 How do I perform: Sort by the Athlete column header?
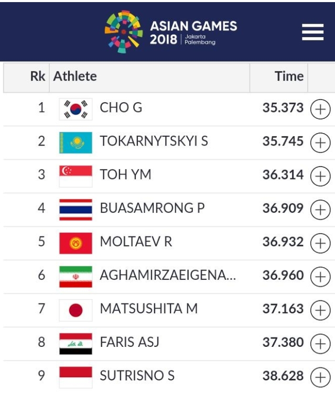tap(75, 77)
